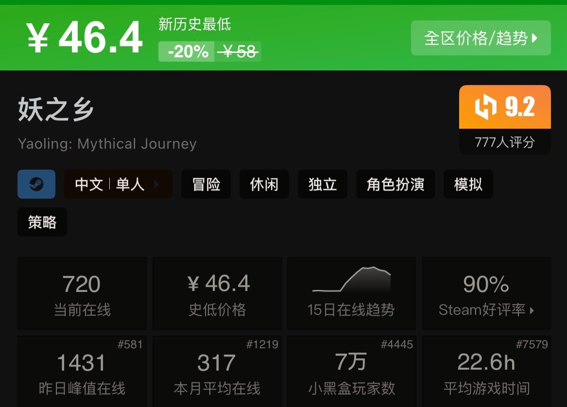Select the 模拟 genre tag

click(468, 184)
